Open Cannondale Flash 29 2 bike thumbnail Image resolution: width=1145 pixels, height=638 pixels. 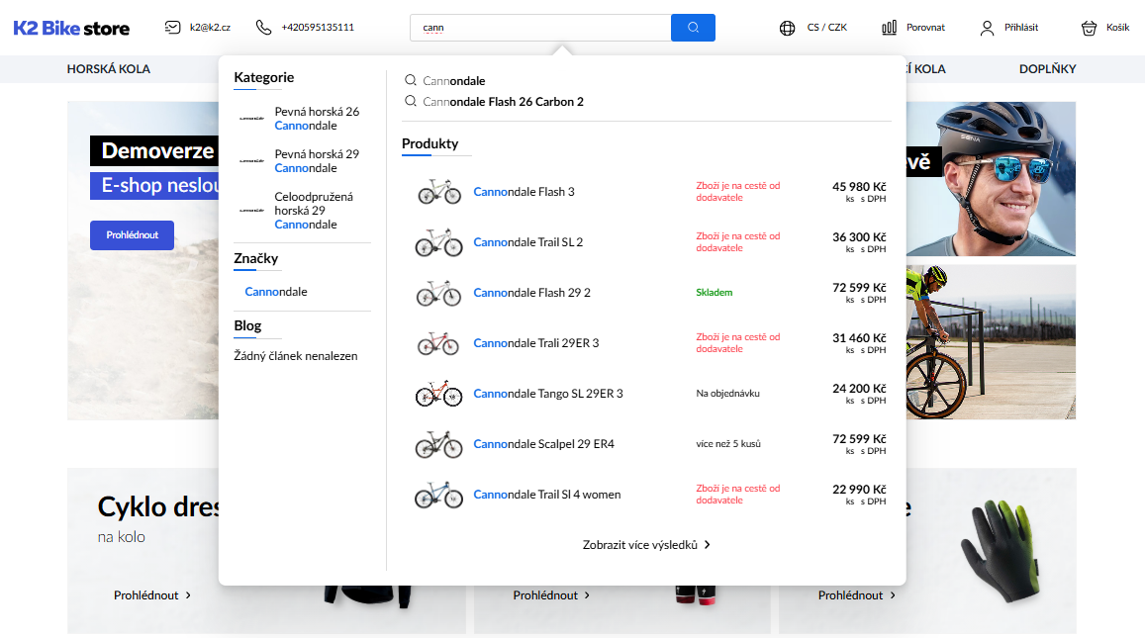pos(438,293)
